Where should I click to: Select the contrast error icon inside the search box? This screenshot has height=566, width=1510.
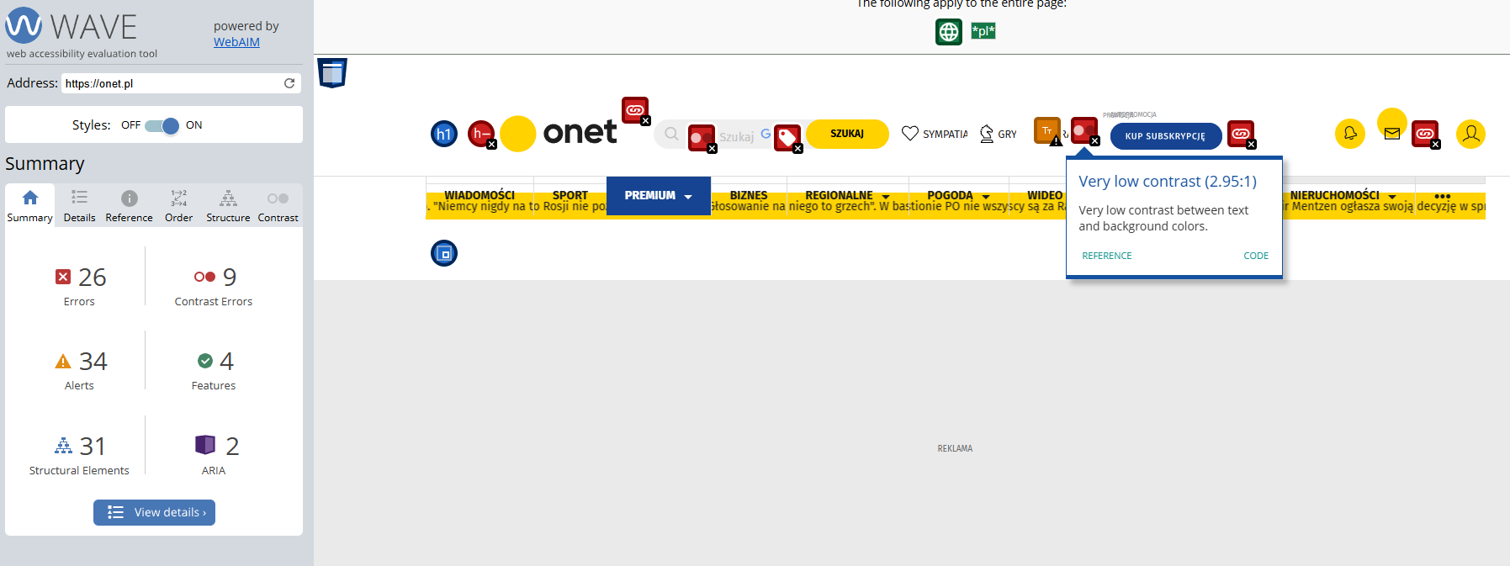pos(702,138)
